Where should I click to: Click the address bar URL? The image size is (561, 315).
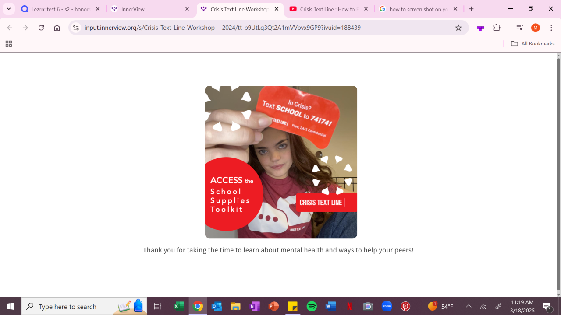point(223,28)
